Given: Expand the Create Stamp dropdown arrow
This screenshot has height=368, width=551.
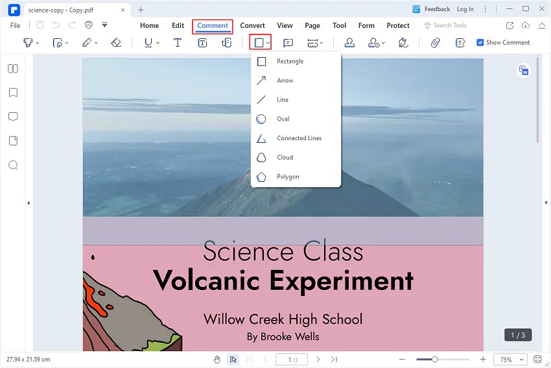Looking at the screenshot, I should [x=383, y=43].
